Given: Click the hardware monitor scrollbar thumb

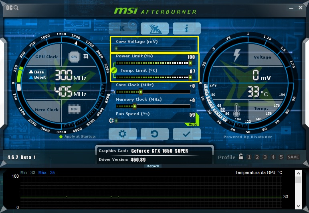Looking at the screenshot, I should click(298, 180).
